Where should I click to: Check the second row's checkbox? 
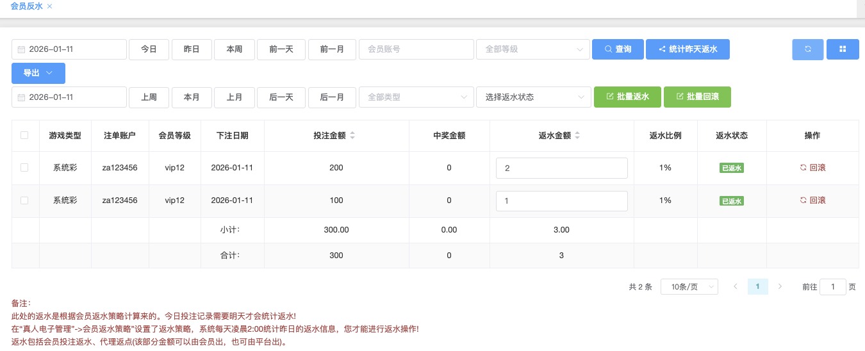coord(24,200)
